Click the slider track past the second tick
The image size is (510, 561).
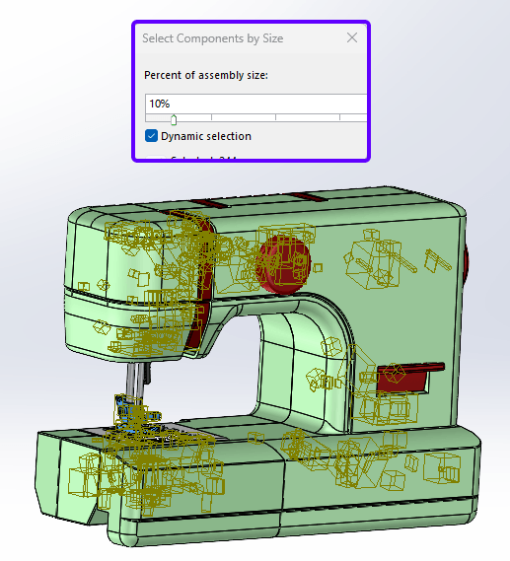pos(244,117)
